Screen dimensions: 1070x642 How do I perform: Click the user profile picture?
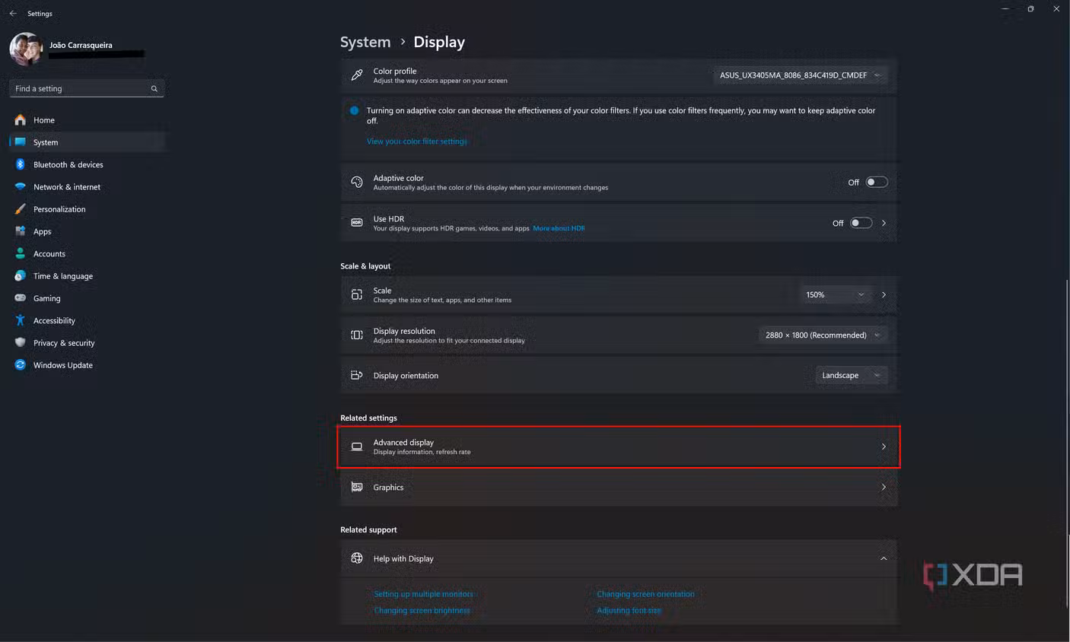26,49
